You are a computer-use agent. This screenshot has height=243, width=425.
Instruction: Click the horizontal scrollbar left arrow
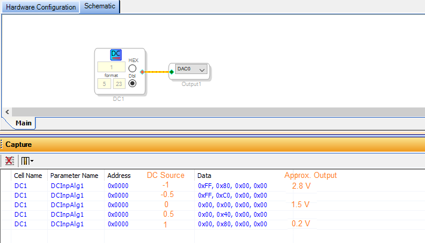pos(7,112)
